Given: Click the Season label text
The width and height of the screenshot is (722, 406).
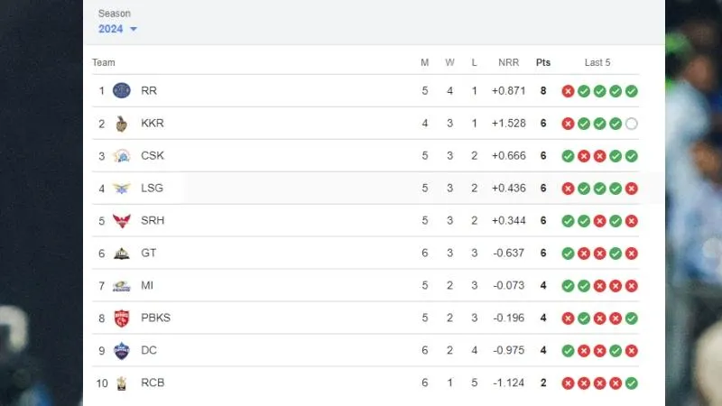Looking at the screenshot, I should click(115, 14).
